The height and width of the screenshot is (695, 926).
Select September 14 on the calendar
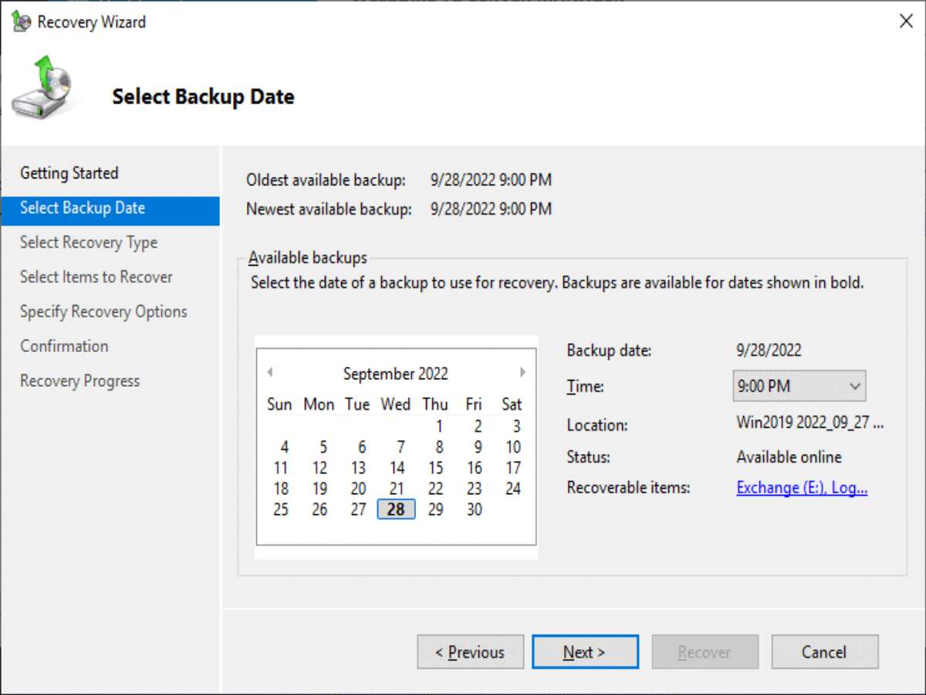click(396, 467)
